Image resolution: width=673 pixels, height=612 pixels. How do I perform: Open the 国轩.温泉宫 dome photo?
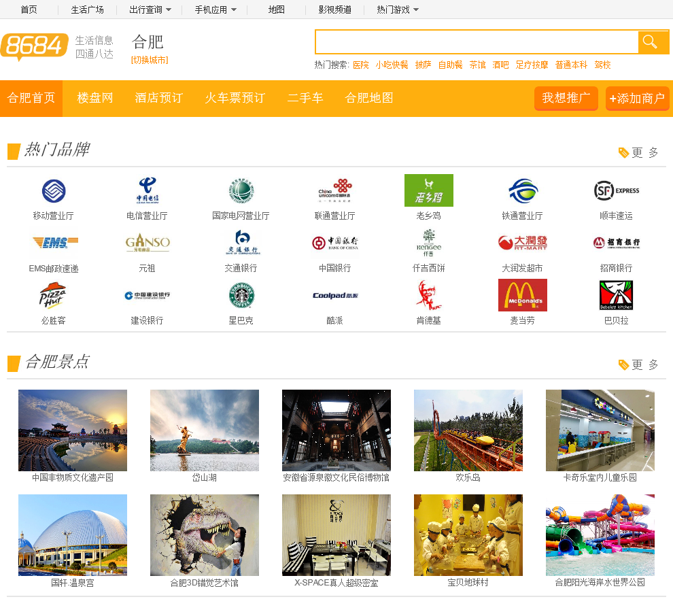73,535
